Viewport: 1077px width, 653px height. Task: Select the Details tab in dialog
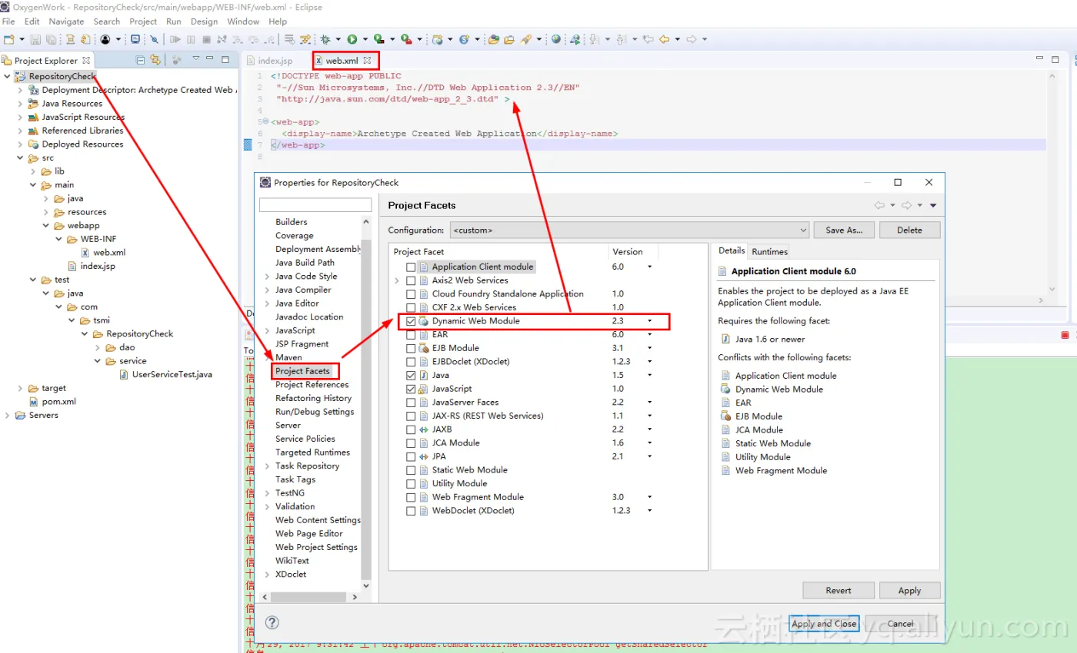[732, 250]
